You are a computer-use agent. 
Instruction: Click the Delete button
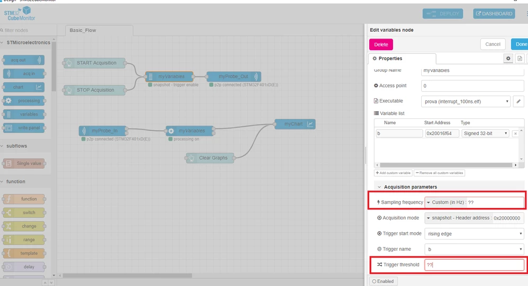381,44
